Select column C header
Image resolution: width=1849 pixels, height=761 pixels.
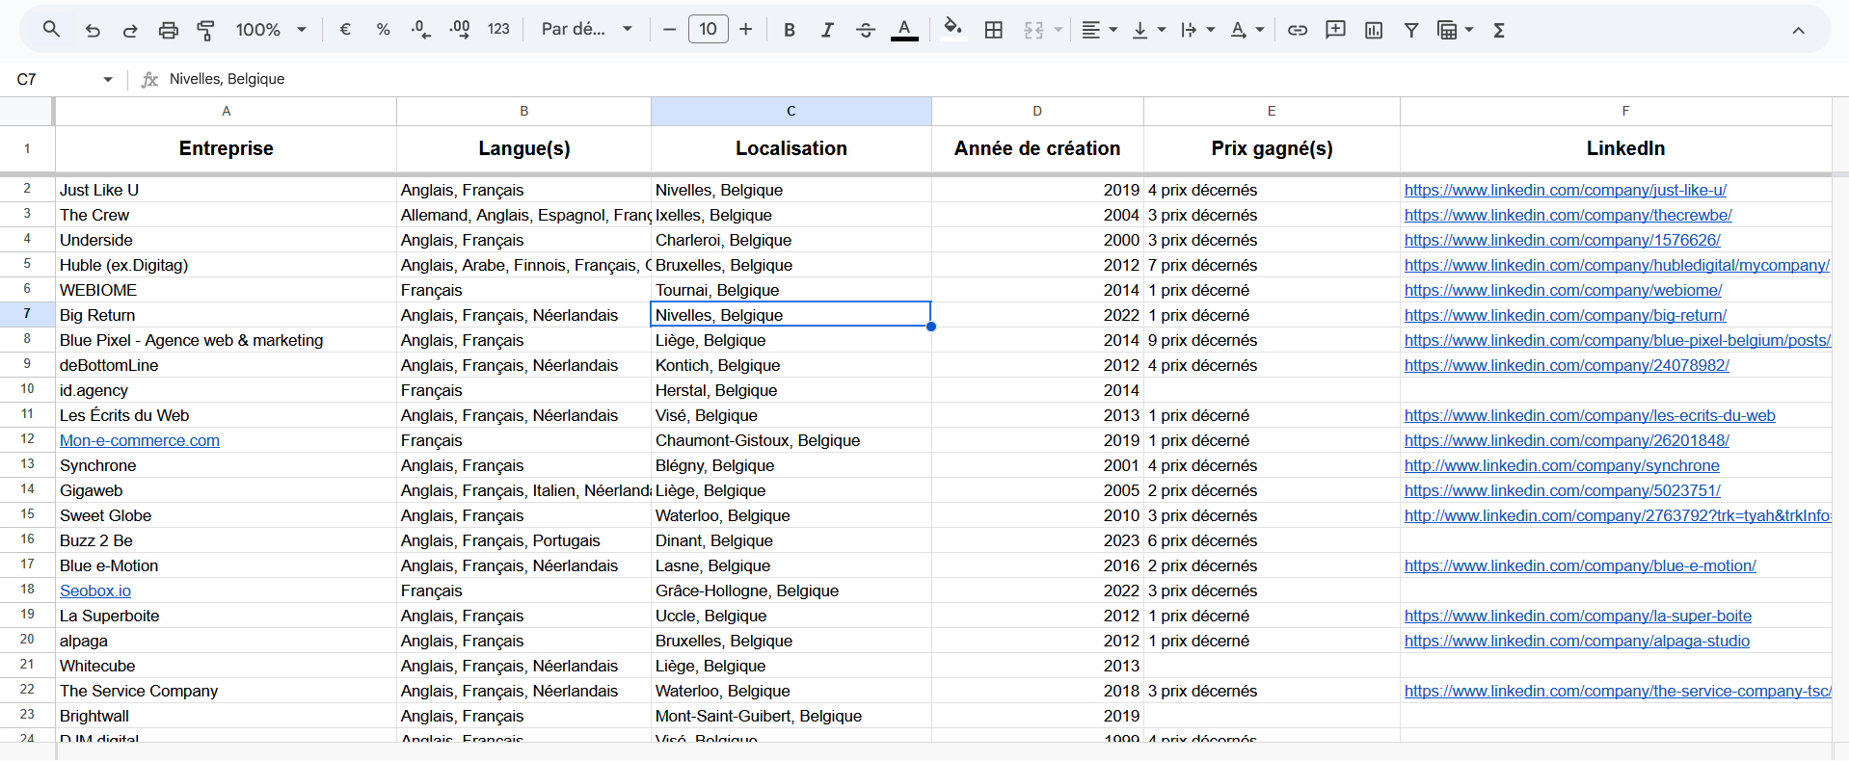(791, 111)
